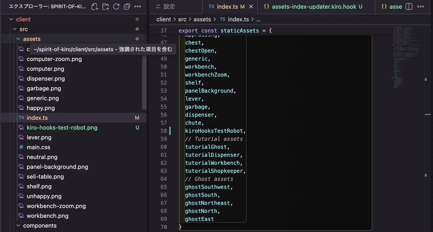Open panel-background.png file
Screen dimensions: 433x232
57,167
